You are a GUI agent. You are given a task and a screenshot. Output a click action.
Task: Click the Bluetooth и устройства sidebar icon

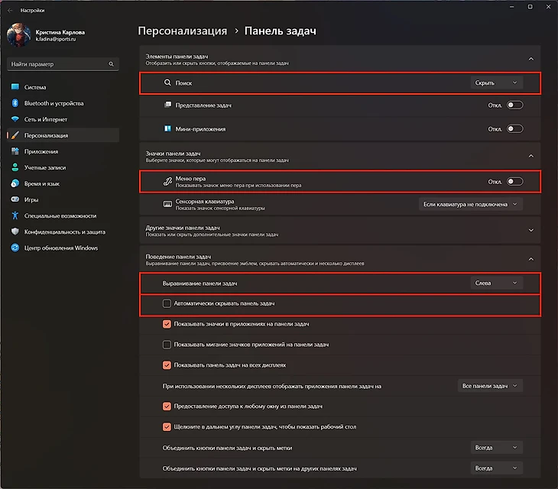[x=15, y=103]
